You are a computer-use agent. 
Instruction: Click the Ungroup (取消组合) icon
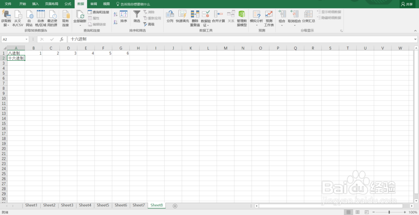point(295,14)
